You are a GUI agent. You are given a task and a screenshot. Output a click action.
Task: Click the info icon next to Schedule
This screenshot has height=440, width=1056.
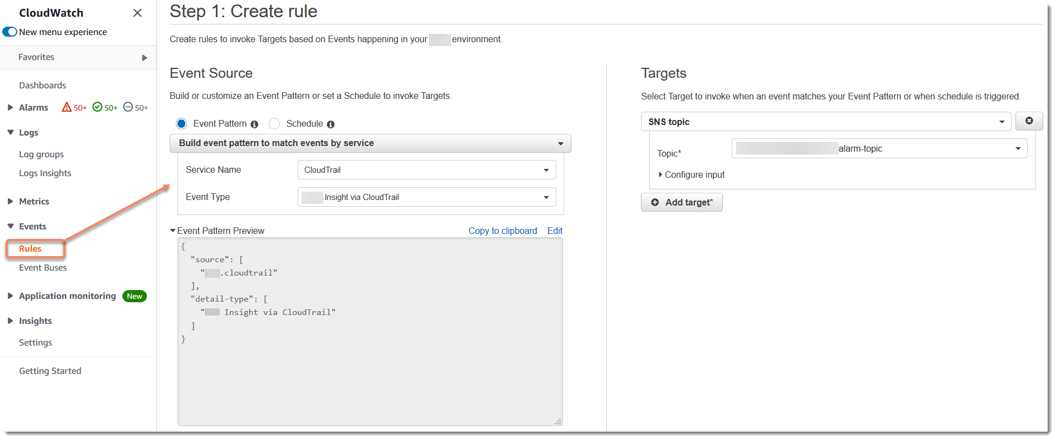(330, 124)
